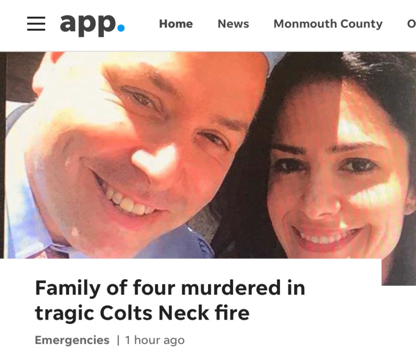Click the separator bar before '1 hour ago'
416x361 pixels.
[118, 340]
